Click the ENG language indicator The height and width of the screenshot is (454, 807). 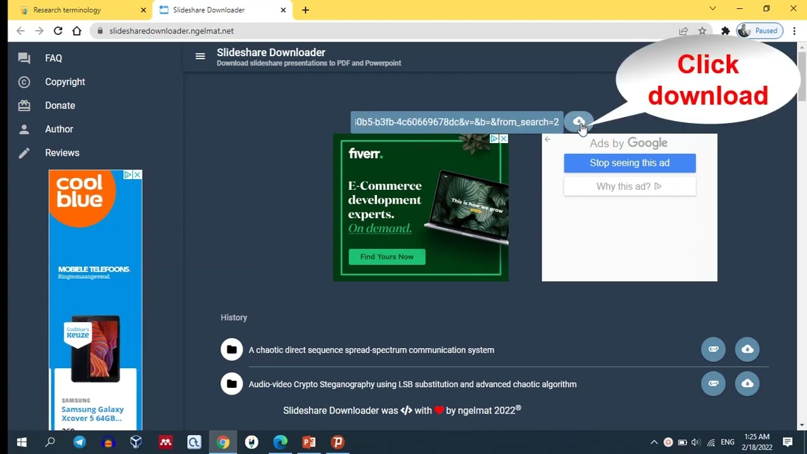tap(728, 442)
